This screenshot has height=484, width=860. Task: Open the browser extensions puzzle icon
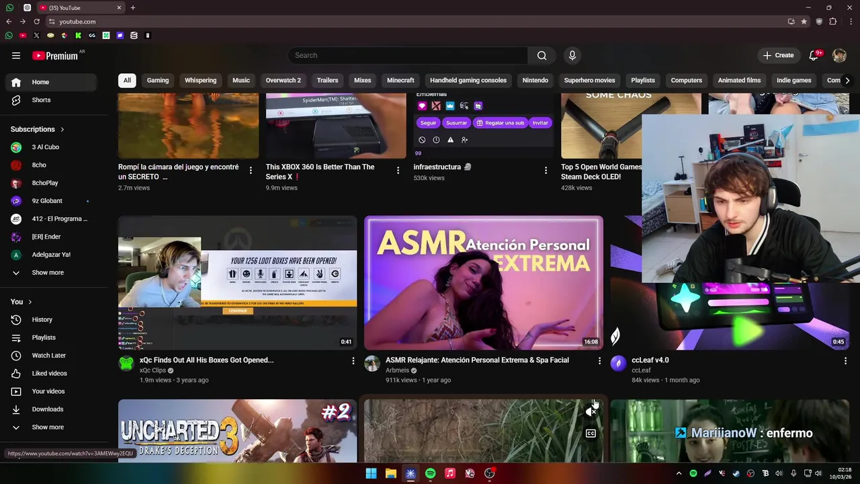(833, 22)
